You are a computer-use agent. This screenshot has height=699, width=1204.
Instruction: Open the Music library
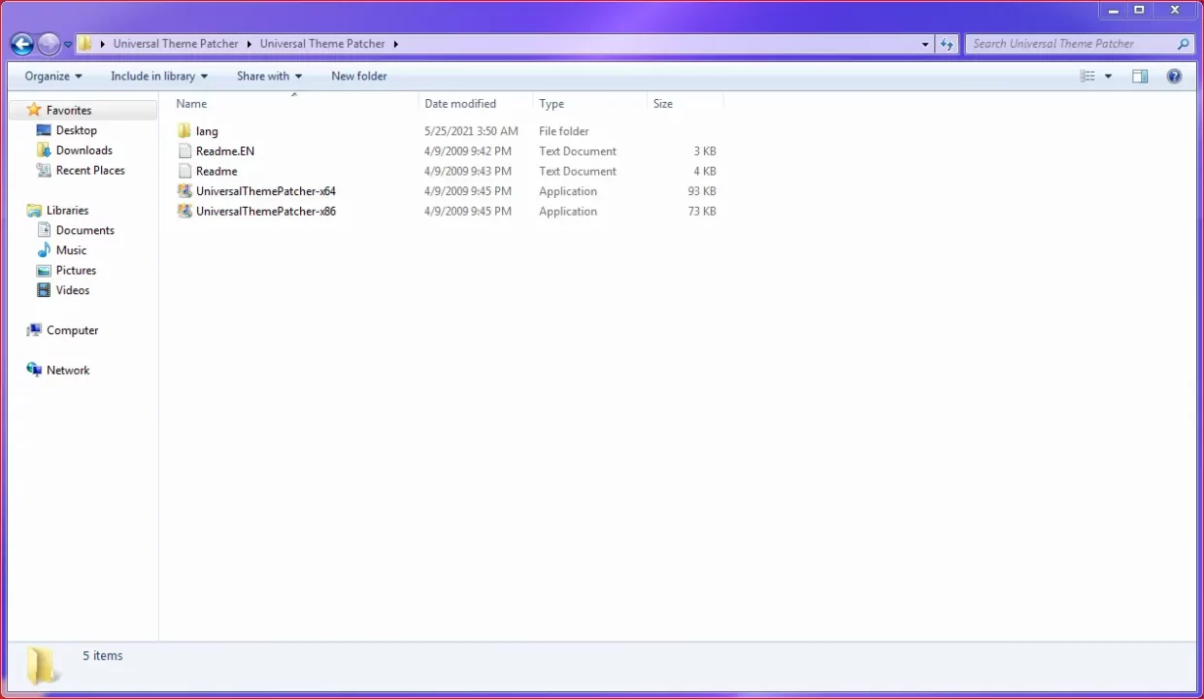[x=72, y=250]
